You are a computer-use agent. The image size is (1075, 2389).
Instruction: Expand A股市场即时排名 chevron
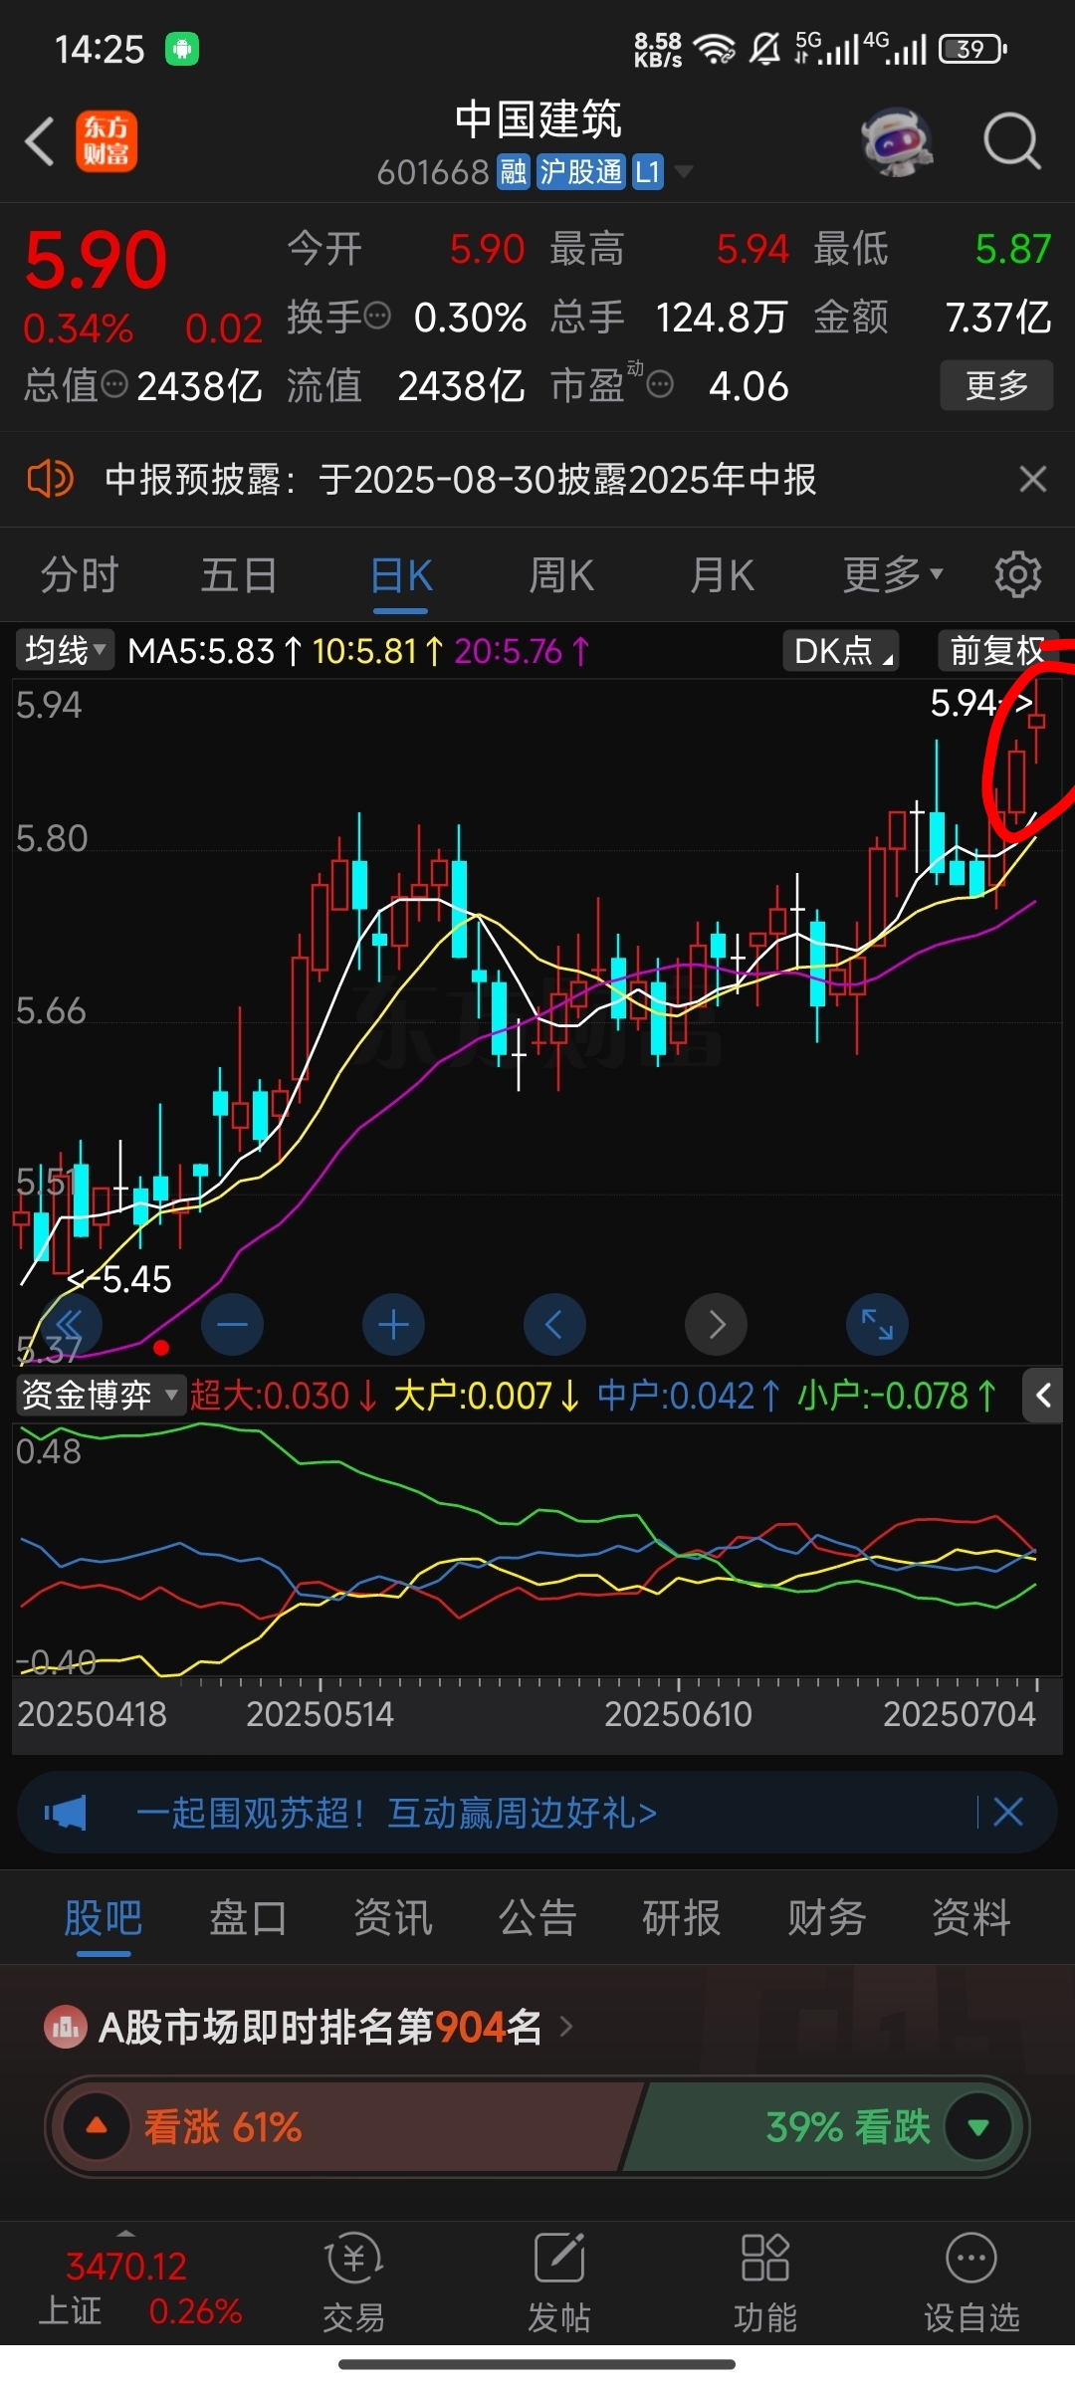[566, 2026]
